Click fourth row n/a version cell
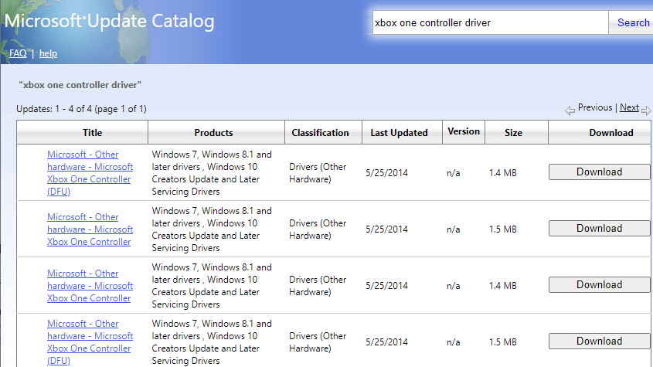653x367 pixels. coord(453,342)
